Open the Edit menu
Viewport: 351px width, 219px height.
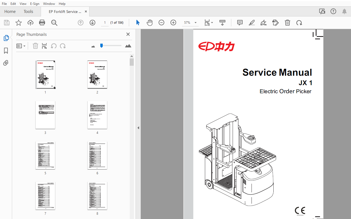pos(13,4)
